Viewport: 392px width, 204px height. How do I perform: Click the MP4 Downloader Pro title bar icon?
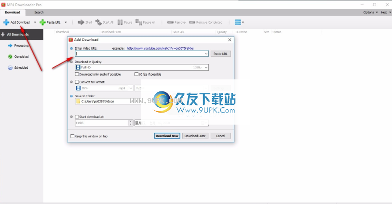pyautogui.click(x=3, y=5)
